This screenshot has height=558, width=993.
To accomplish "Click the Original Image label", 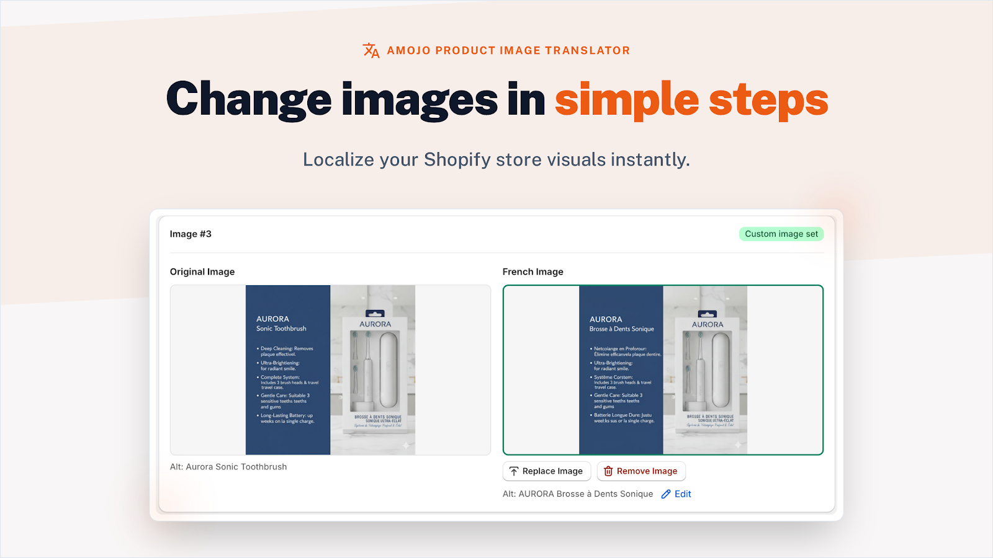I will coord(202,272).
